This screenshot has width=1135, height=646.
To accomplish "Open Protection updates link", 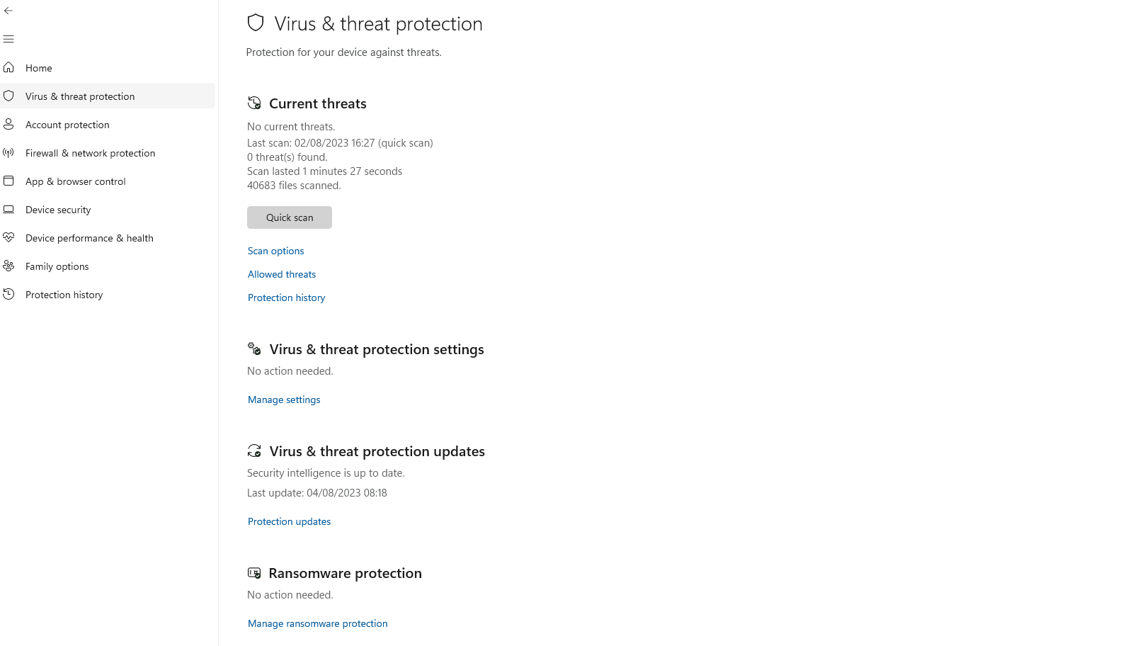I will point(290,521).
